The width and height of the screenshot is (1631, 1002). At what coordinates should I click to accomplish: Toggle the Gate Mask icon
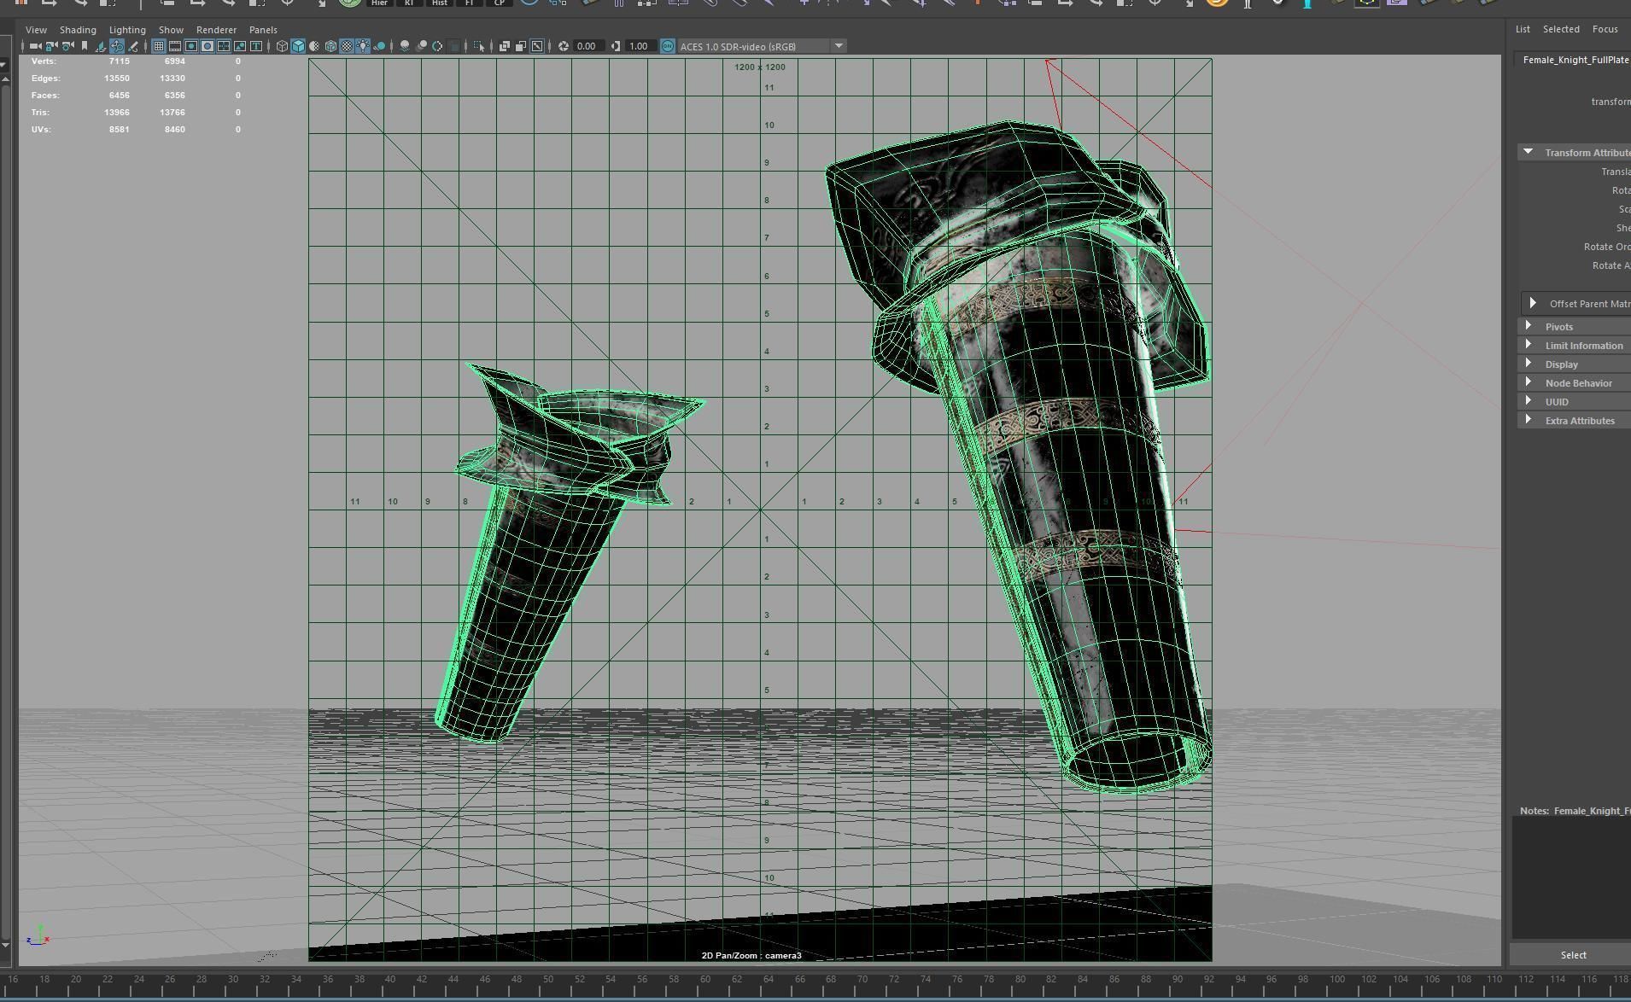(x=207, y=46)
